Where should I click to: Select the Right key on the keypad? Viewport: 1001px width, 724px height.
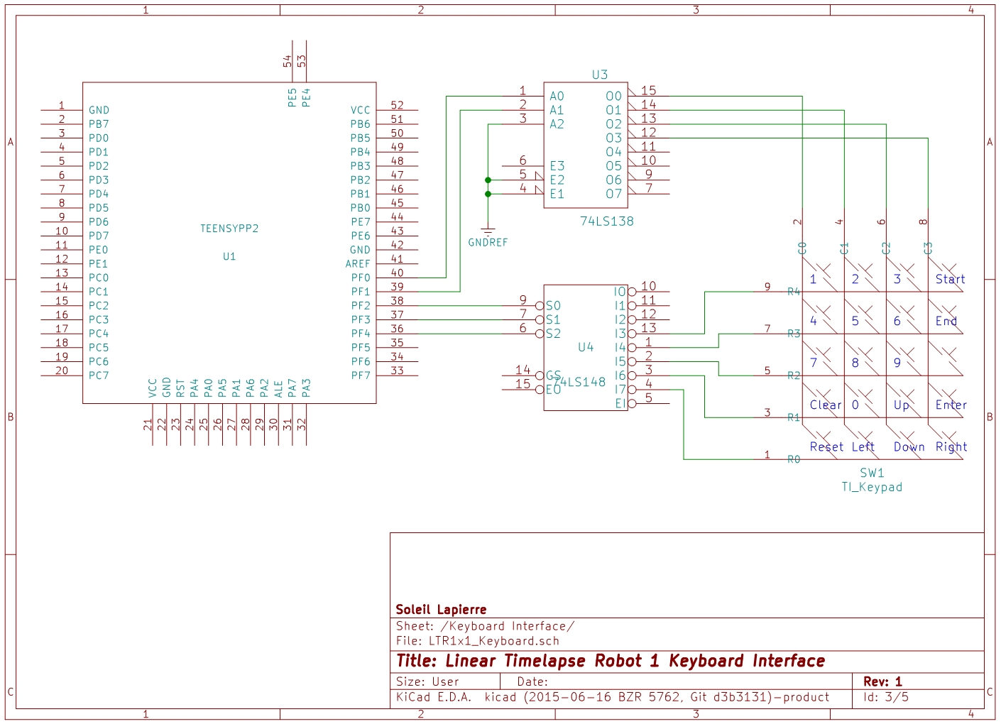(951, 446)
